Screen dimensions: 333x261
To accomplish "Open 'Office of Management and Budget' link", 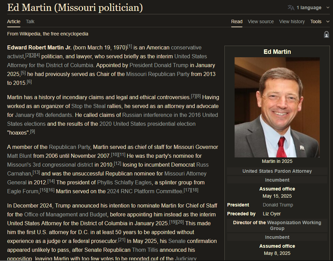I will click(66, 214).
